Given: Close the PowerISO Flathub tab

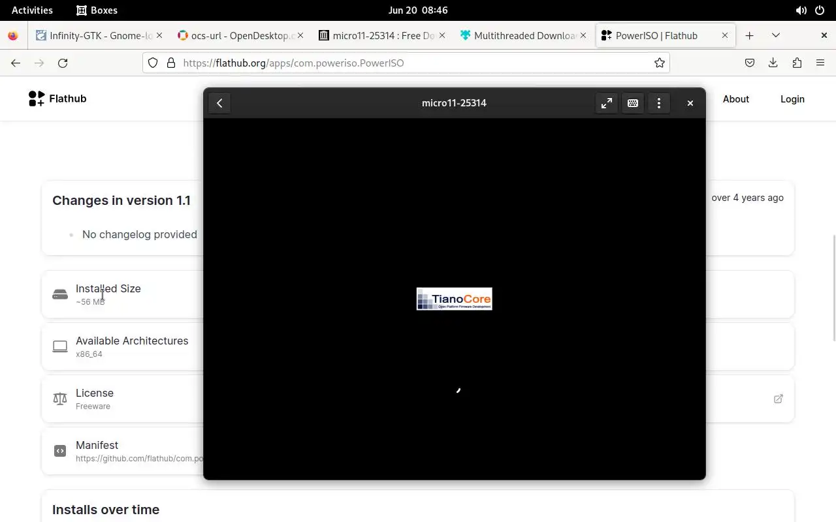Looking at the screenshot, I should coord(724,36).
